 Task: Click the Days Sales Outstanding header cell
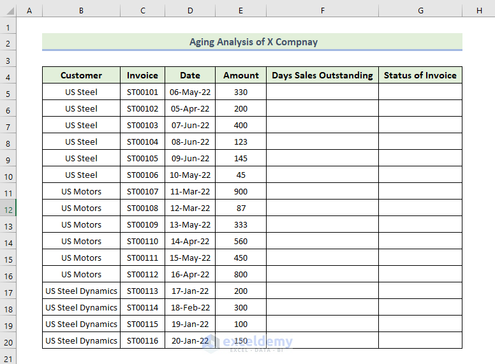[322, 75]
